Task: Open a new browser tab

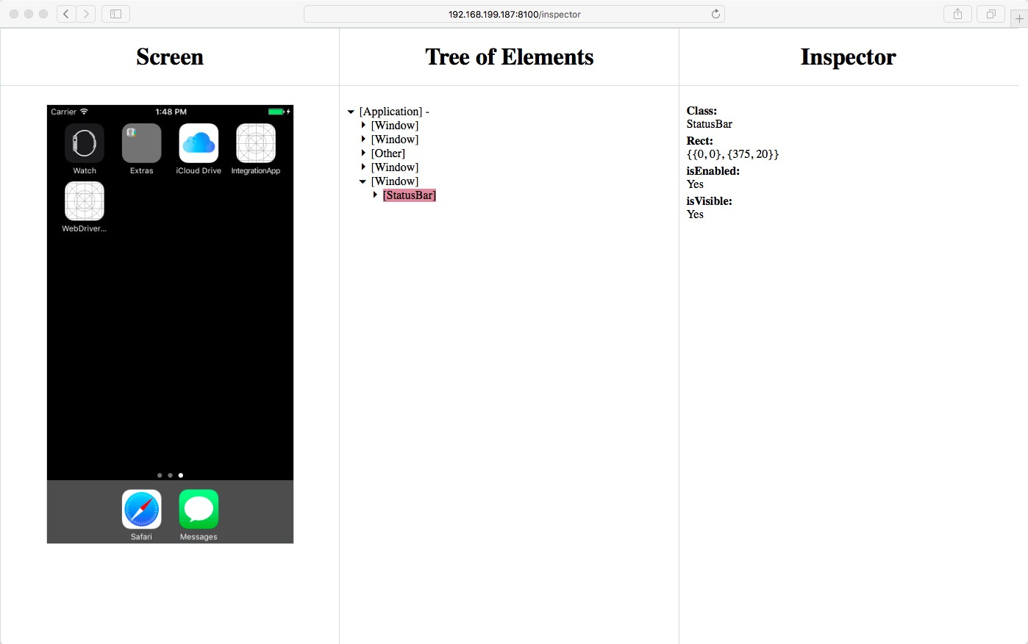Action: (1019, 19)
